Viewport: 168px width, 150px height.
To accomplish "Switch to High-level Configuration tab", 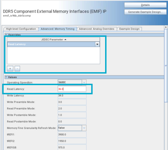I will (21, 29).
